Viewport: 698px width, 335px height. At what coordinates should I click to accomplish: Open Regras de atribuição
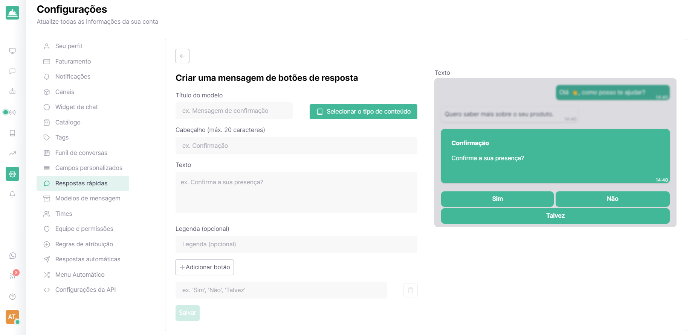pyautogui.click(x=83, y=244)
